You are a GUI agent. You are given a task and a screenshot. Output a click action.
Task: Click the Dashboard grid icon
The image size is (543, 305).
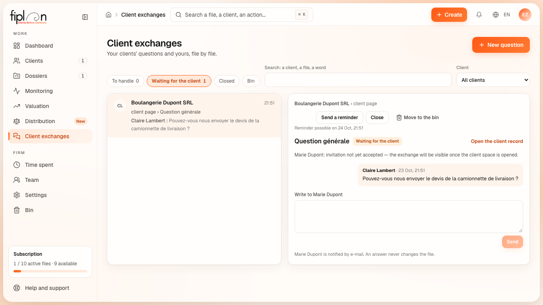(17, 46)
